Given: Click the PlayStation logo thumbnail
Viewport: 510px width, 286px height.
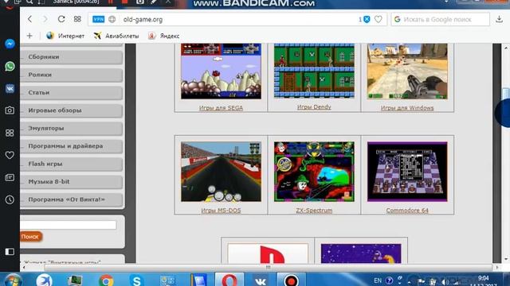Looking at the screenshot, I should pos(268,253).
